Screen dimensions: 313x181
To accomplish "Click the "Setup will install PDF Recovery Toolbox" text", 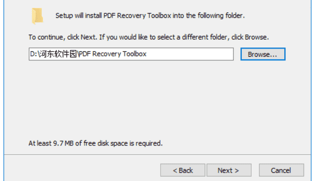I will pyautogui.click(x=113, y=15).
